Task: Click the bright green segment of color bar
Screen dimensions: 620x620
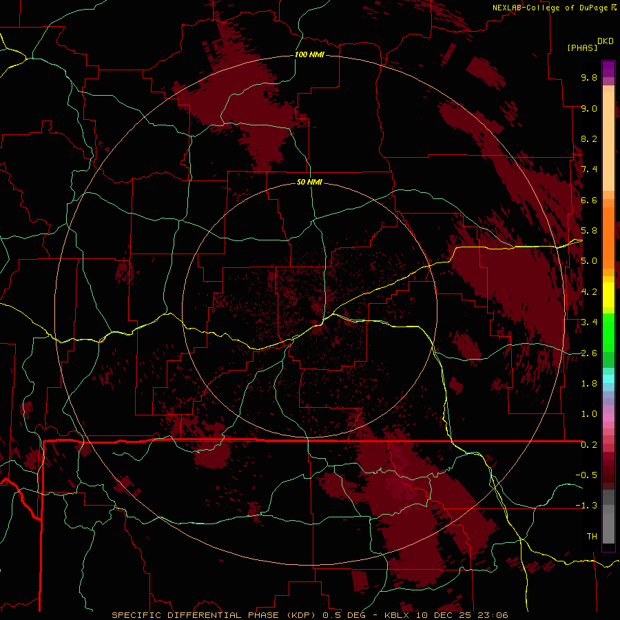Action: tap(608, 334)
